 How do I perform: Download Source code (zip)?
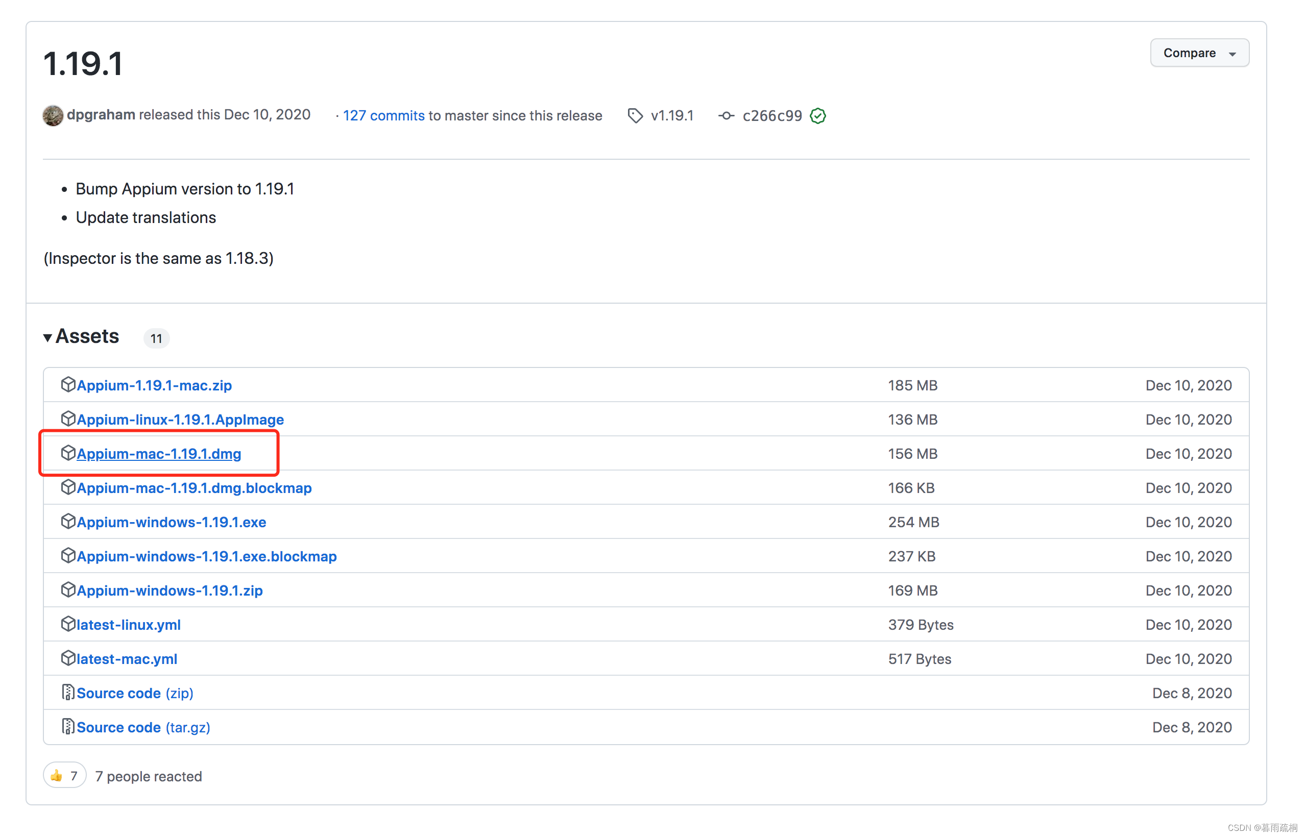point(135,693)
